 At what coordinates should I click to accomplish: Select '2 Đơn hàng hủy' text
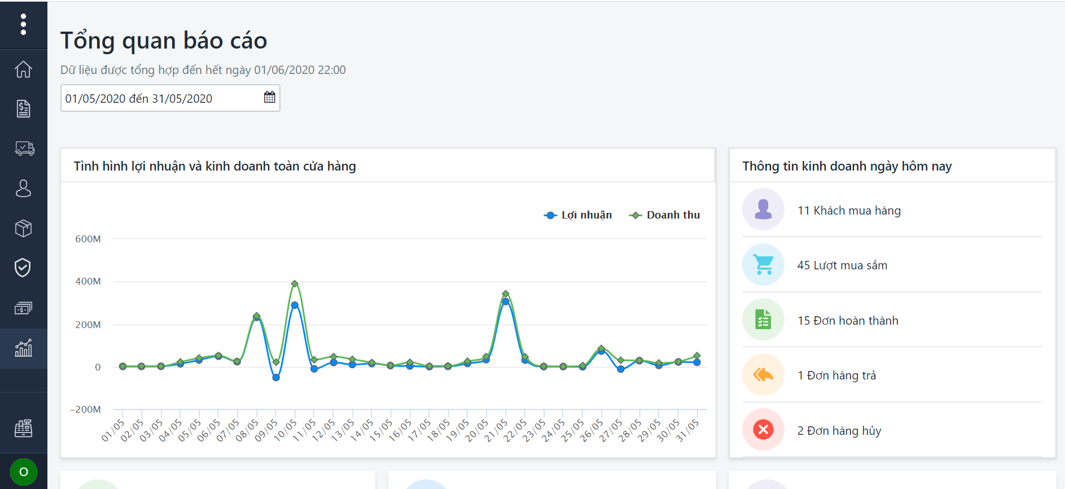[839, 431]
